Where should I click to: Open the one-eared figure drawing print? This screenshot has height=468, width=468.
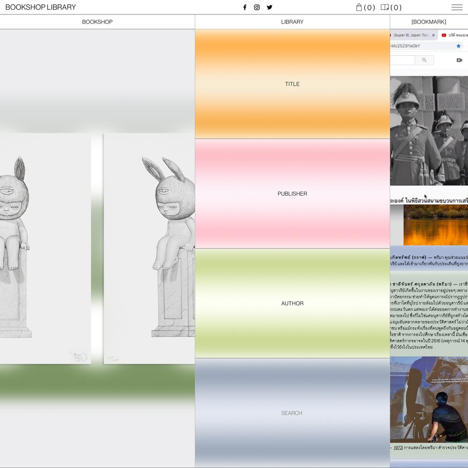click(45, 249)
